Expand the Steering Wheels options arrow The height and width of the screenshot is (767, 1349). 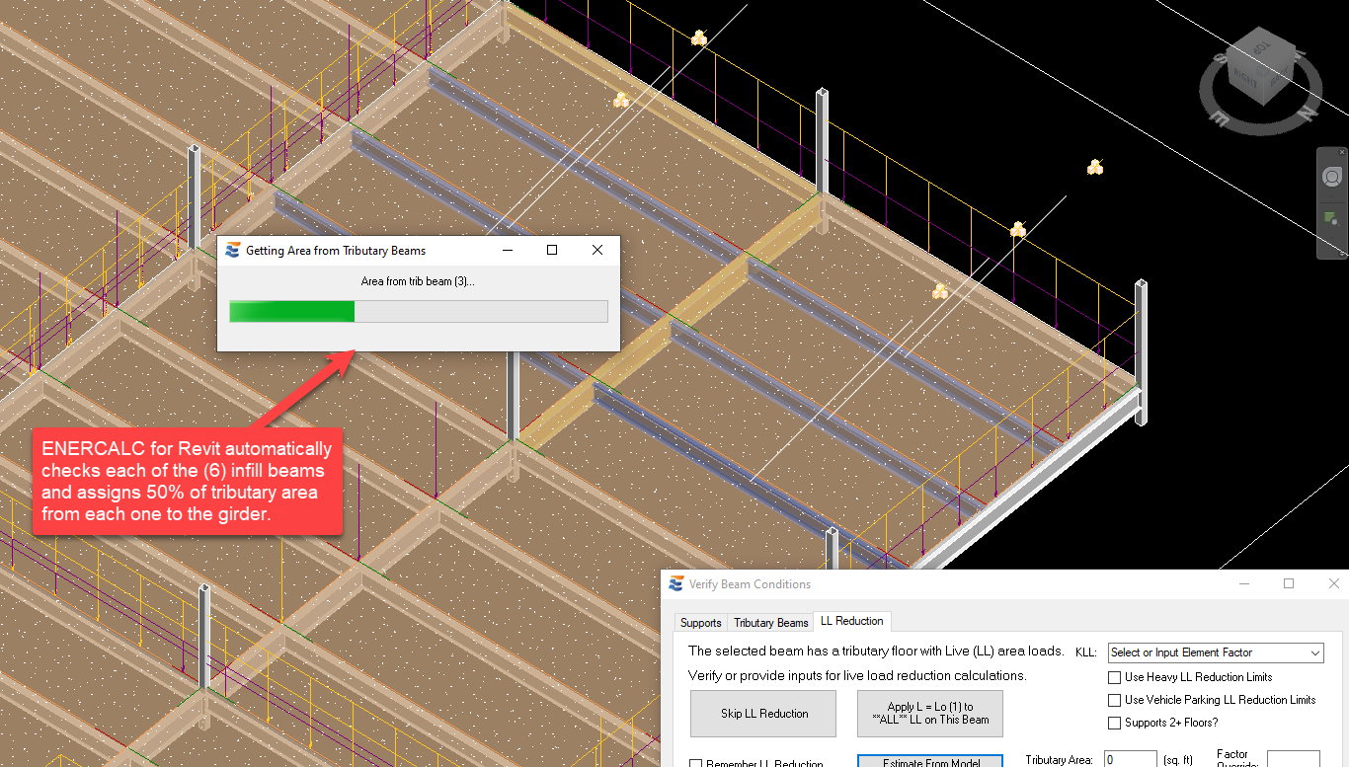click(1331, 196)
